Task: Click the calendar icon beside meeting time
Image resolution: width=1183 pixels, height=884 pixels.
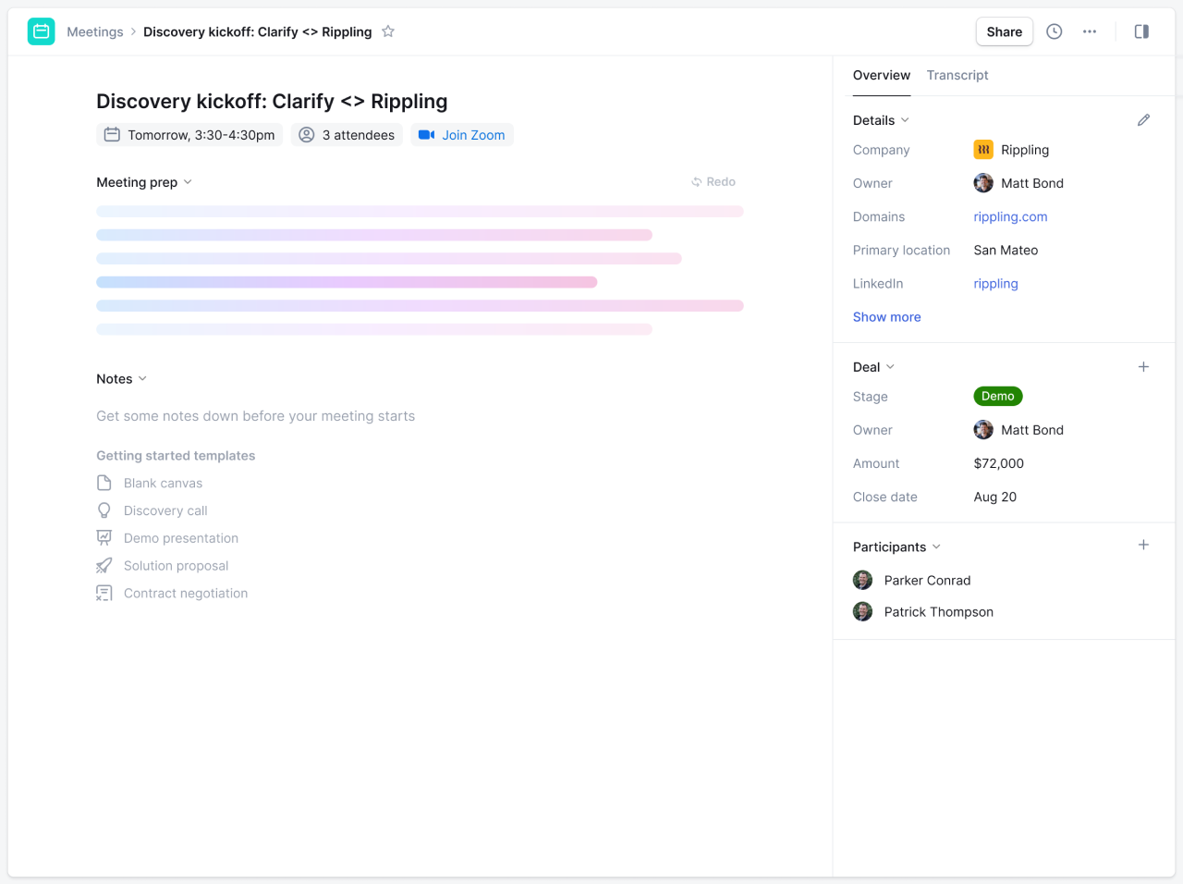Action: (x=112, y=135)
